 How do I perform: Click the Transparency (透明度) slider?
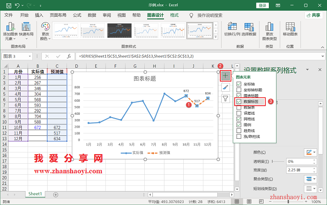click(278, 161)
